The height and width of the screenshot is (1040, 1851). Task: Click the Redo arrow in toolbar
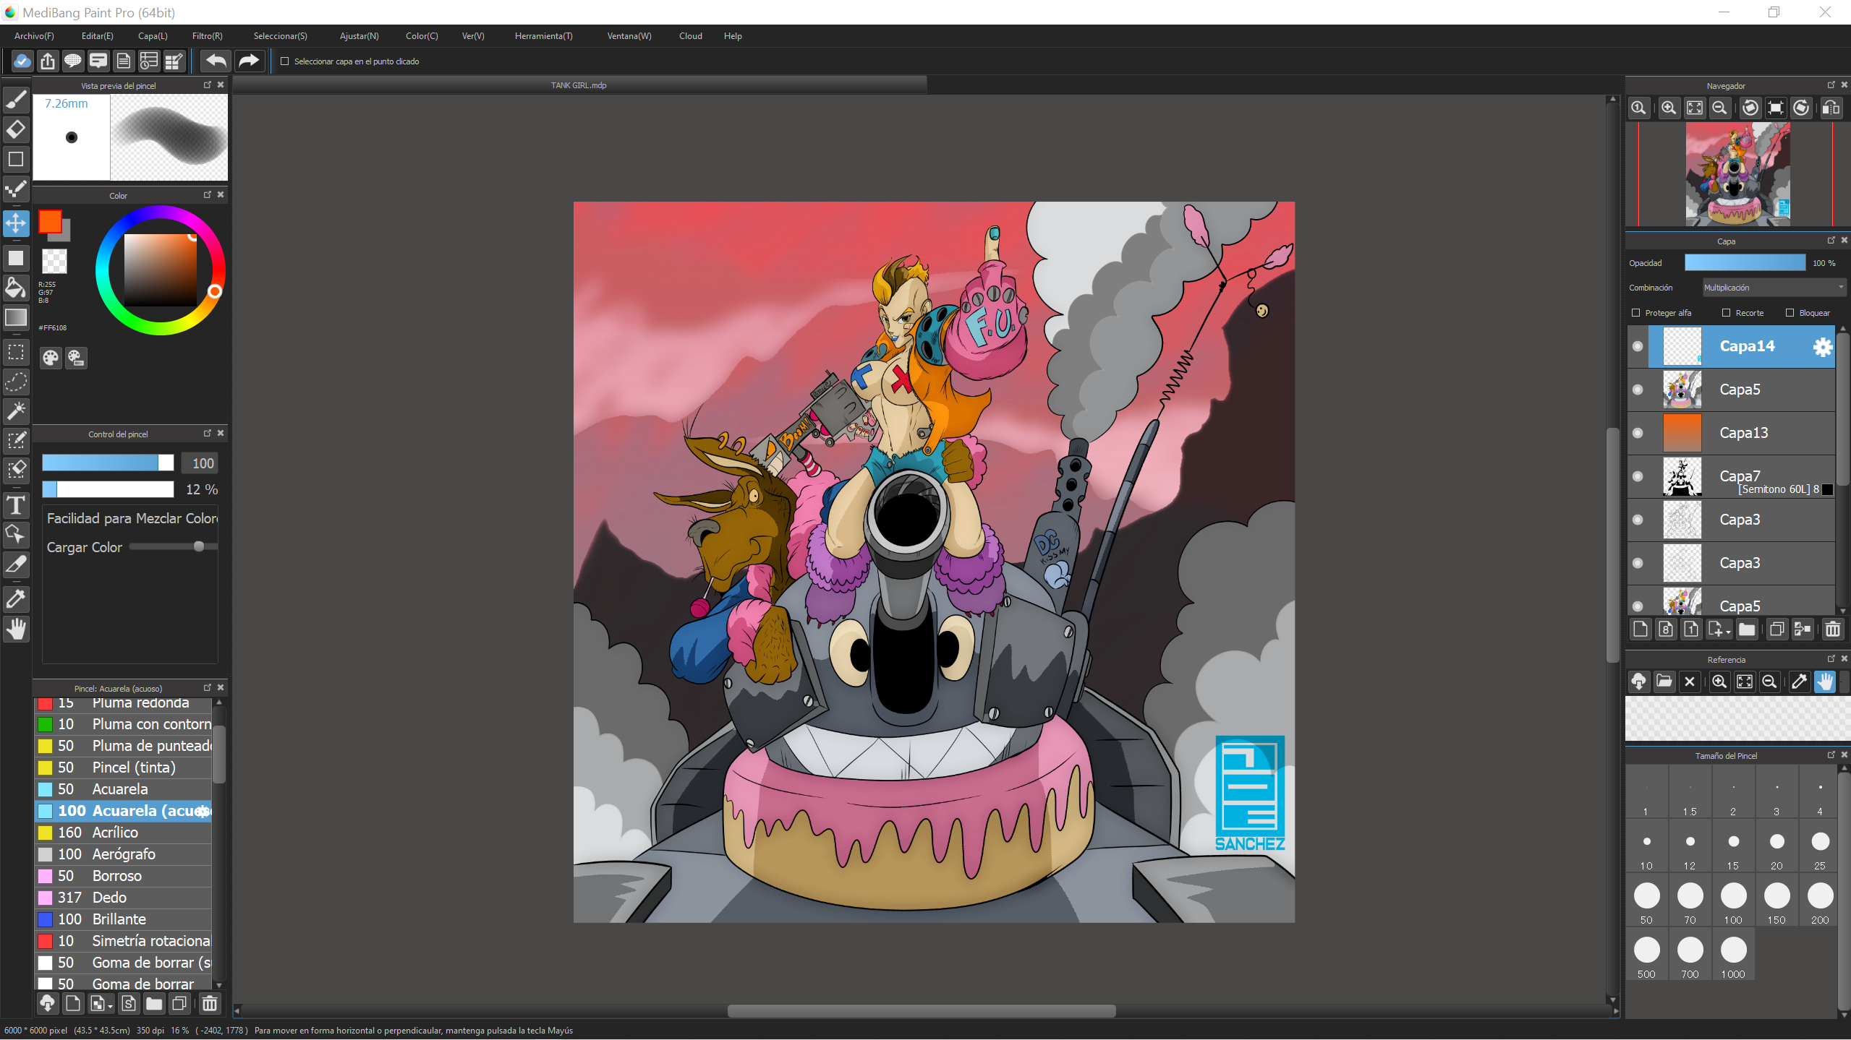(248, 61)
